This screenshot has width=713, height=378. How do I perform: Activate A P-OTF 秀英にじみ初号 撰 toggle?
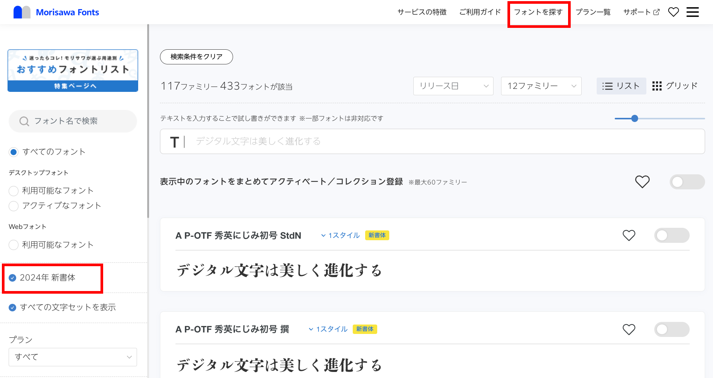(672, 329)
